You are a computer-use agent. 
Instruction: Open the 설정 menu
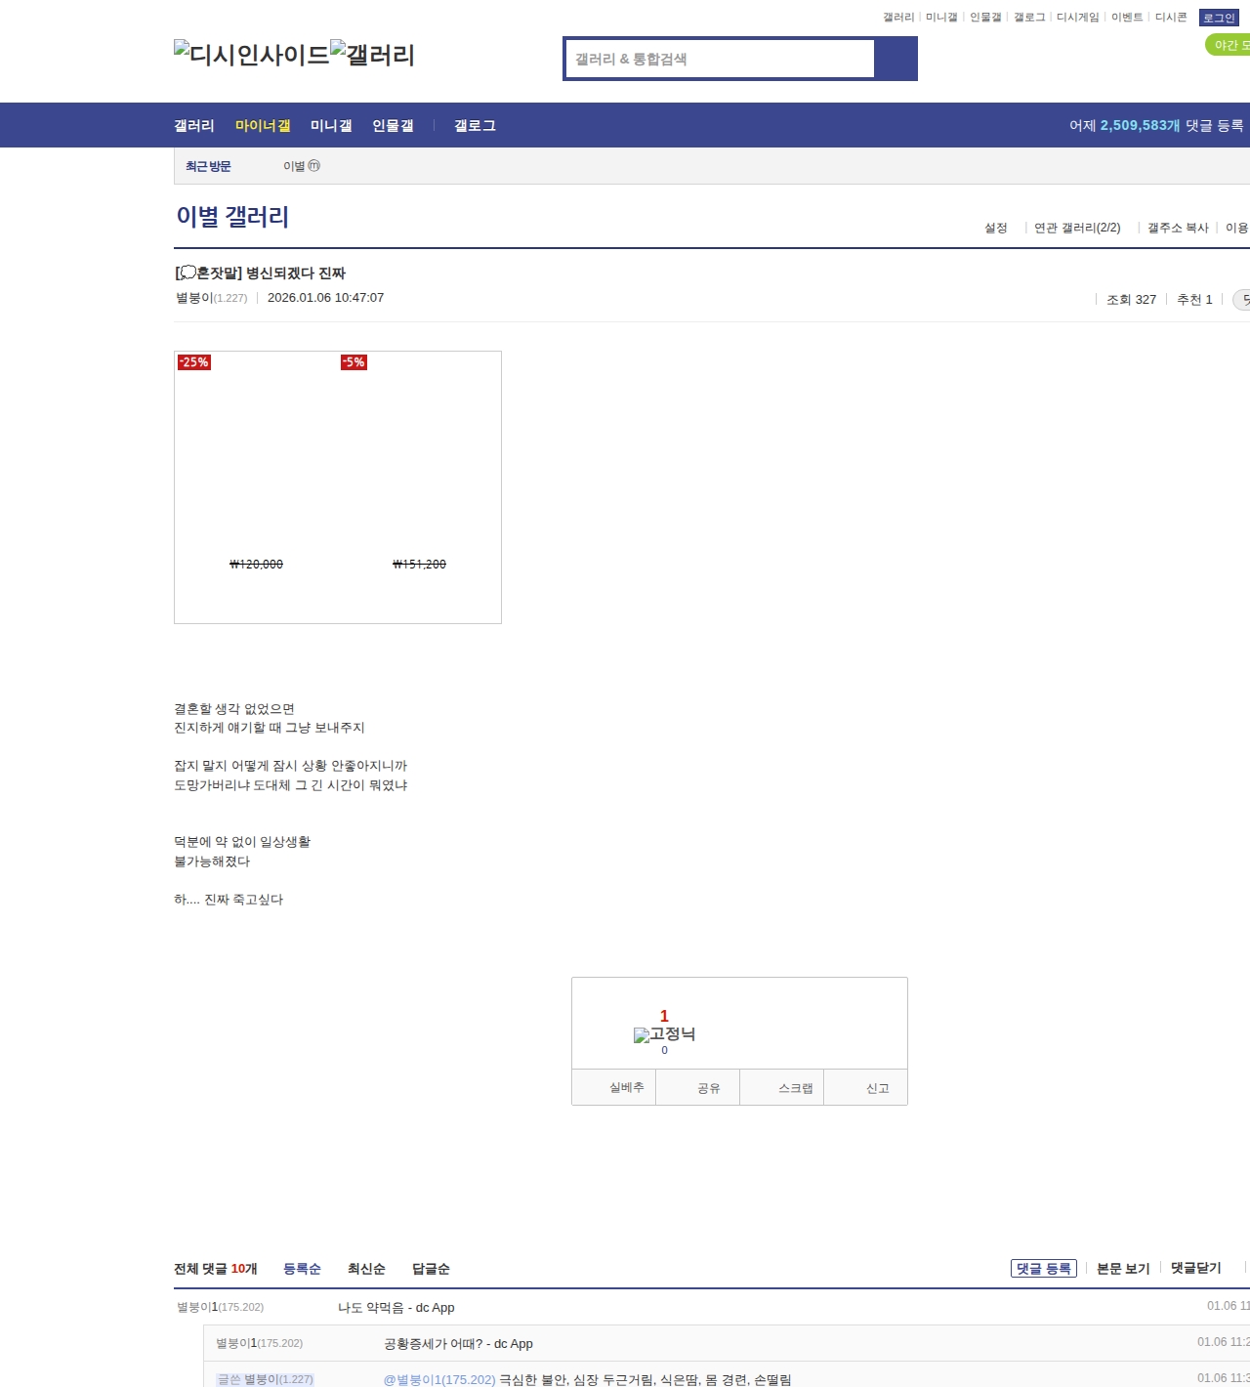[x=995, y=228]
